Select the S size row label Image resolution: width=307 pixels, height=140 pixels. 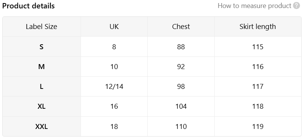click(42, 47)
